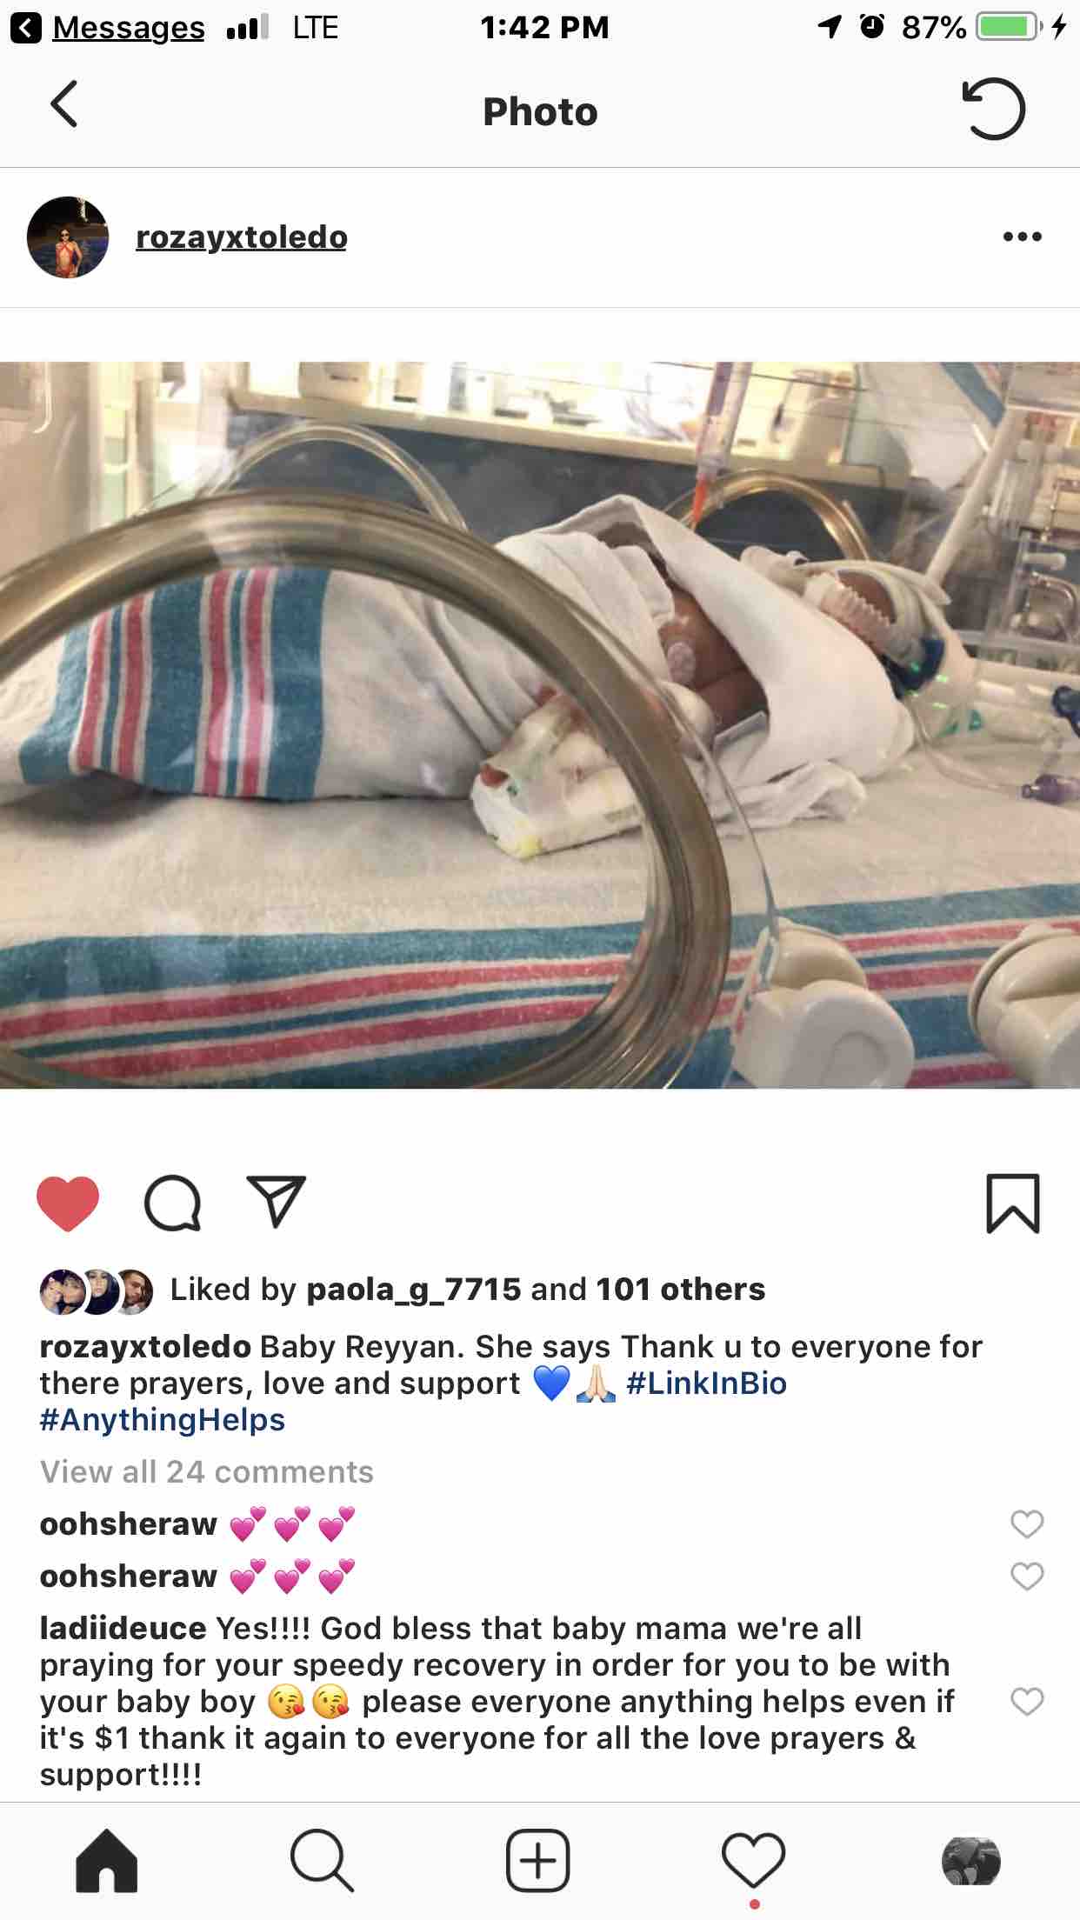Screen dimensions: 1080x1920
Task: Tap the refresh icon beside Photo title
Action: [x=994, y=109]
